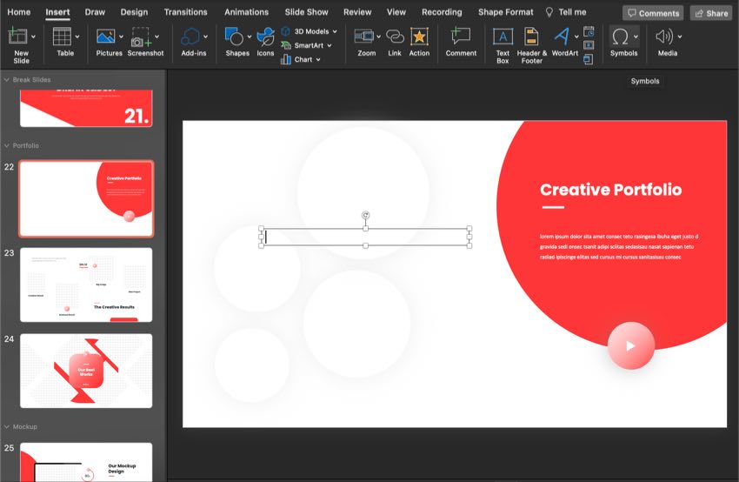Open the Shapes dropdown arrow

(x=250, y=37)
